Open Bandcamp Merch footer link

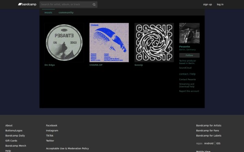click(x=16, y=146)
